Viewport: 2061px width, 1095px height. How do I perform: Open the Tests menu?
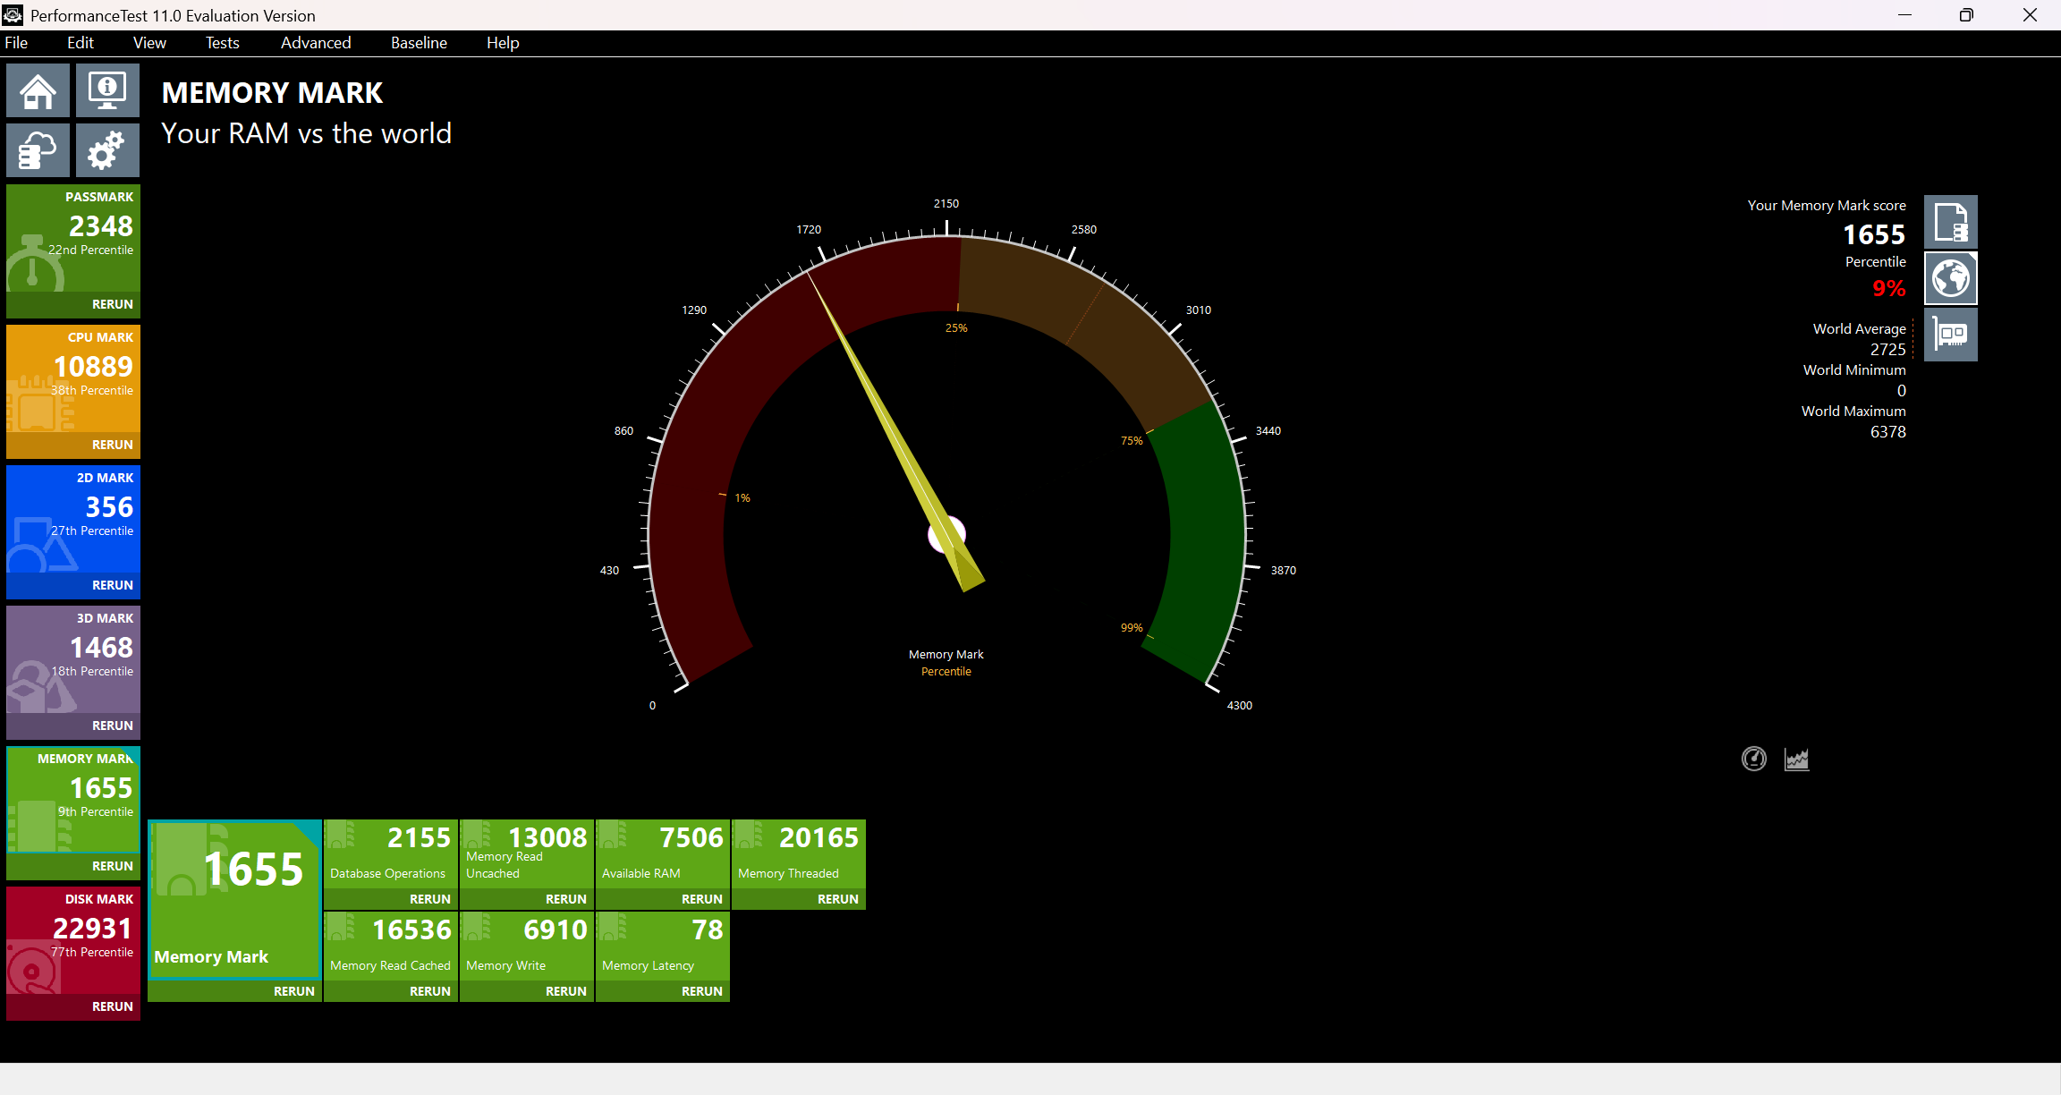pos(223,43)
